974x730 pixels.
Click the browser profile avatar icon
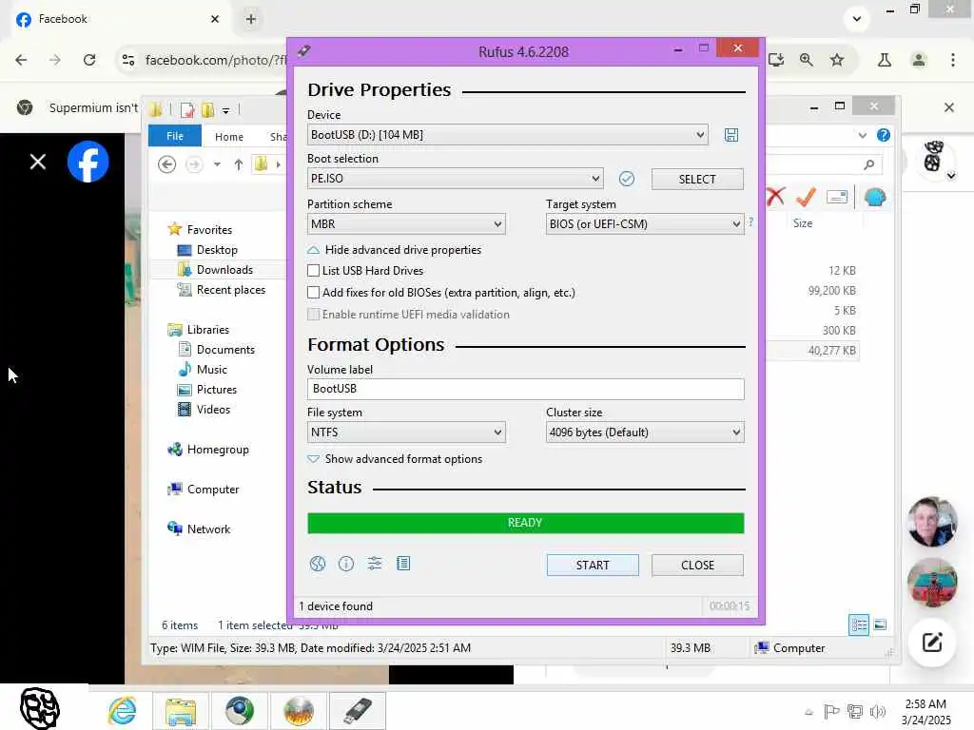(919, 60)
